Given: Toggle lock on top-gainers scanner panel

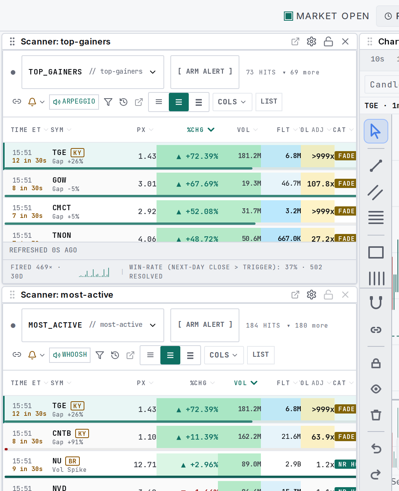Looking at the screenshot, I should pos(328,41).
